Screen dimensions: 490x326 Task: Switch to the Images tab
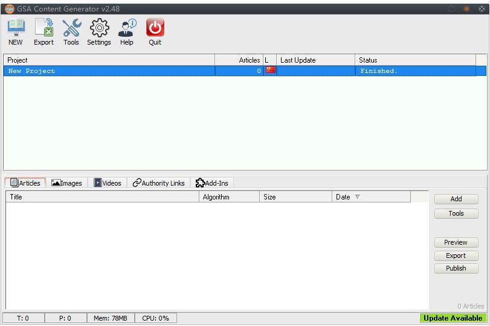pos(66,183)
